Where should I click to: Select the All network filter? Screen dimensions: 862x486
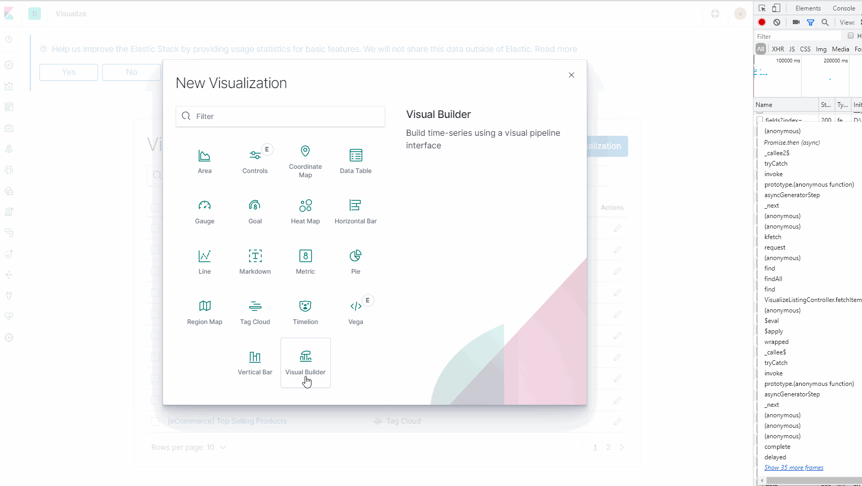[761, 49]
